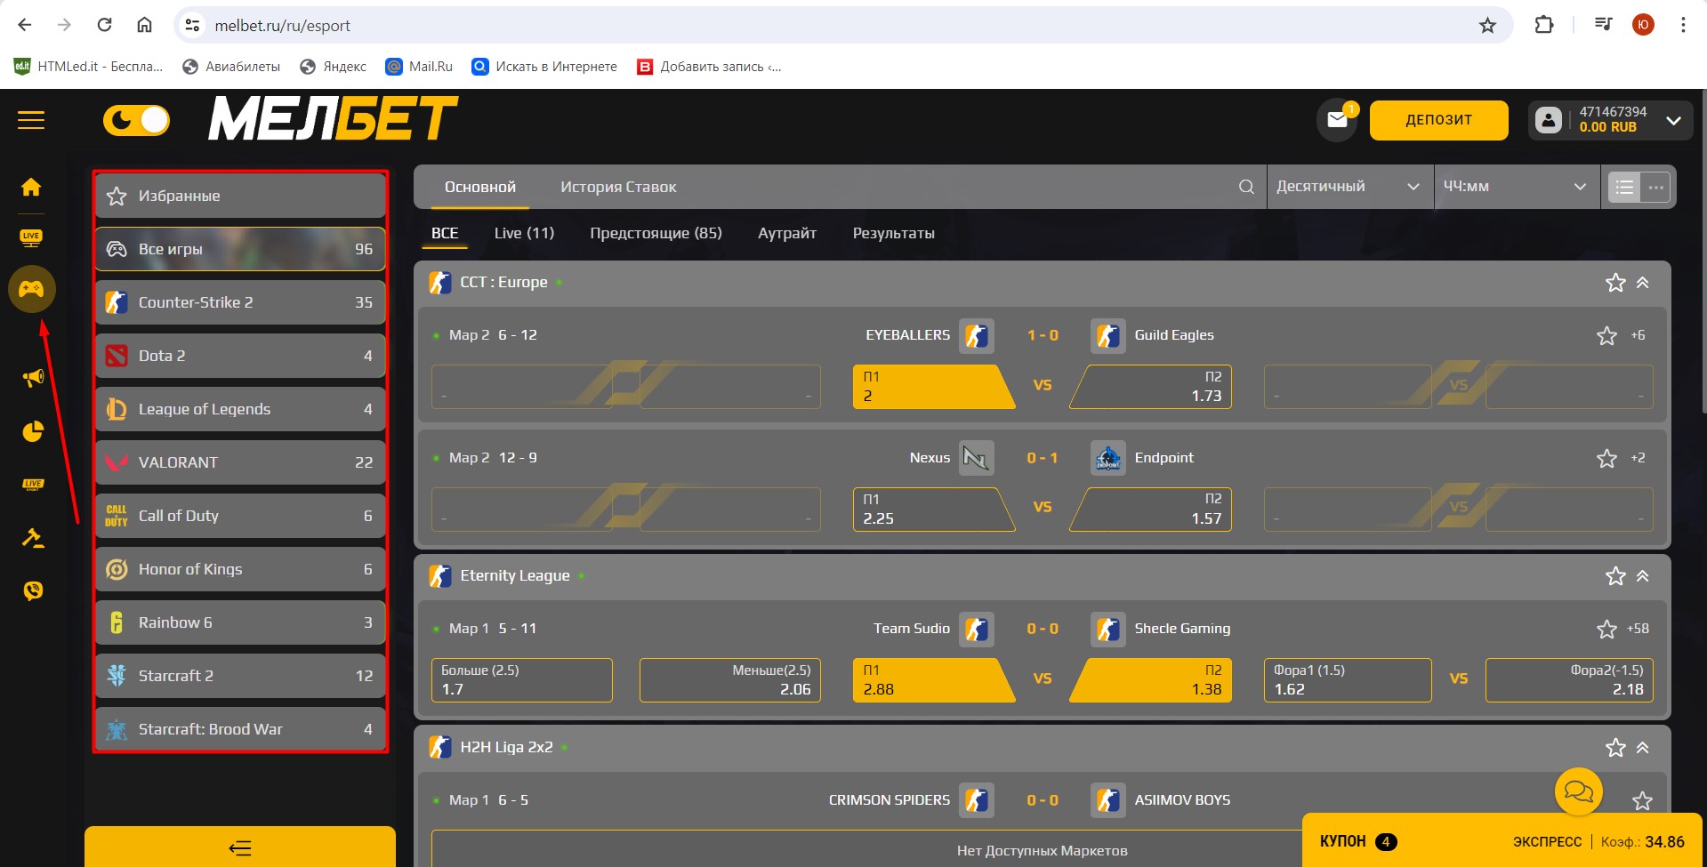1707x867 pixels.
Task: Bet П1 at 2.25 on Nexus
Action: coord(932,510)
